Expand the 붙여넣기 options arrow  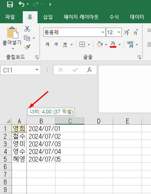13,48
